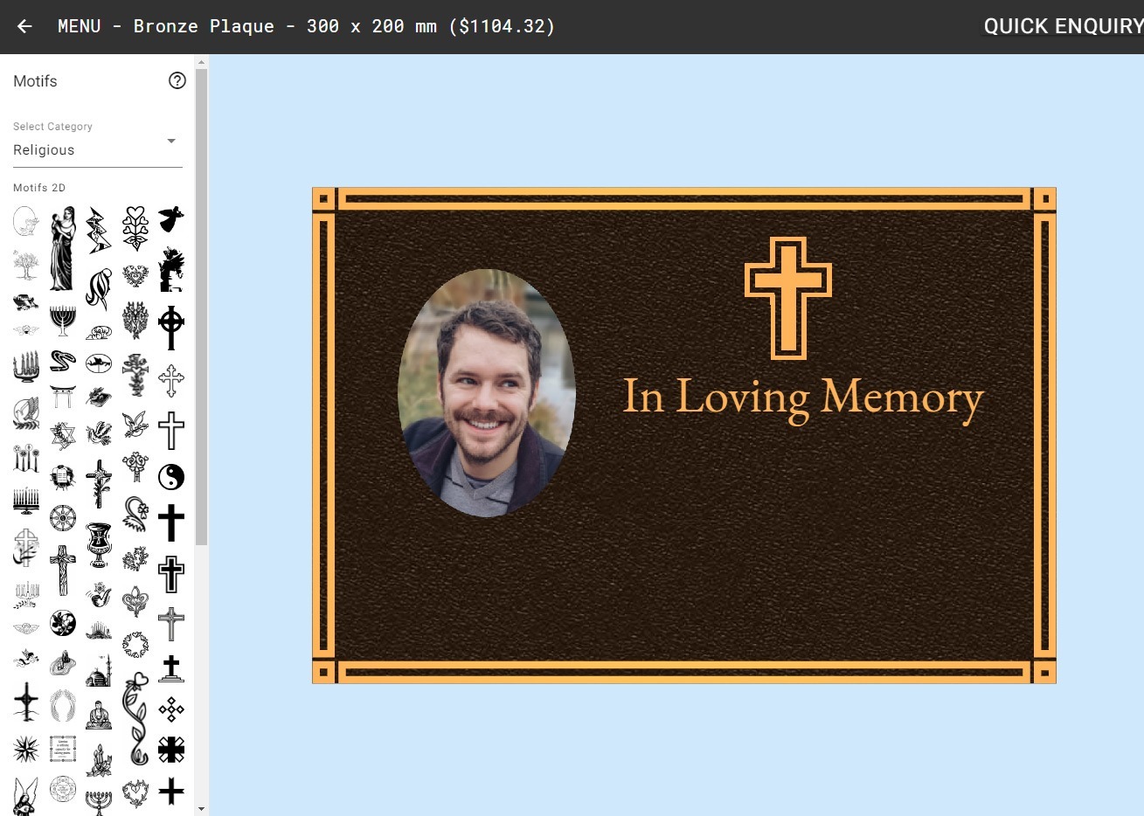The height and width of the screenshot is (816, 1144).
Task: Click the scrollbar up arrow
Action: pos(201,62)
